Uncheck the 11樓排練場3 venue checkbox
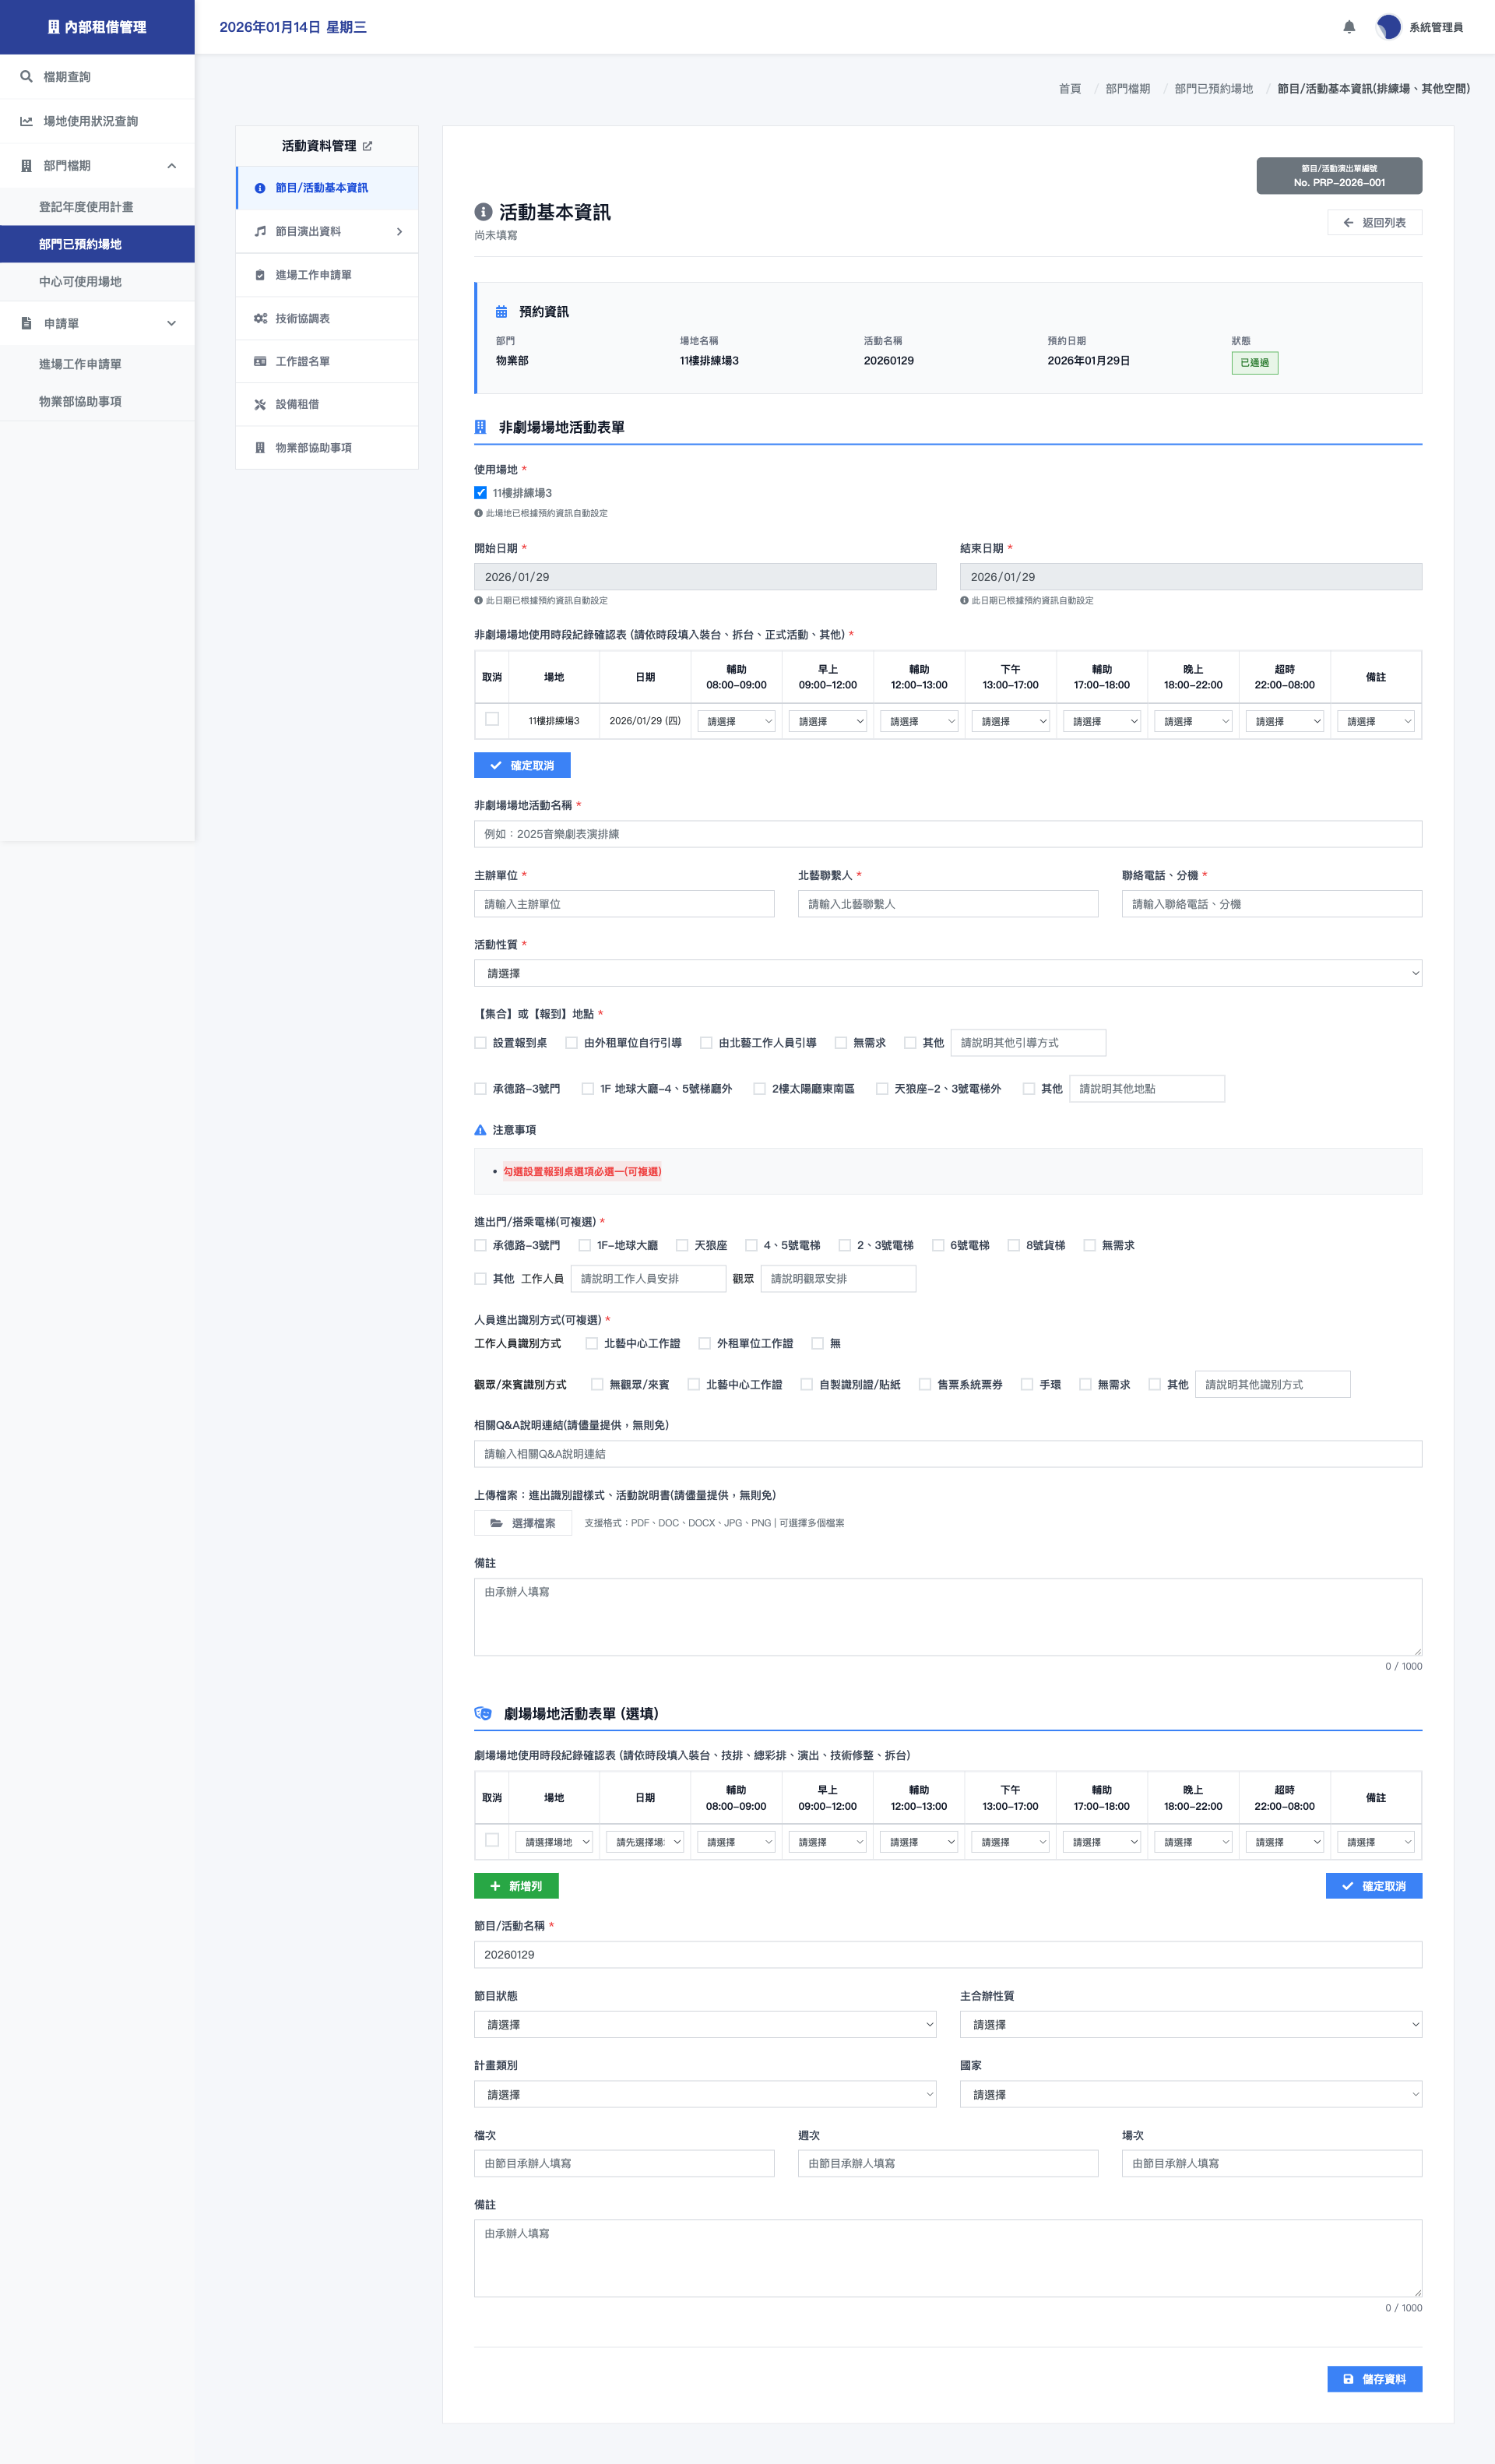The width and height of the screenshot is (1495, 2464). click(x=481, y=492)
